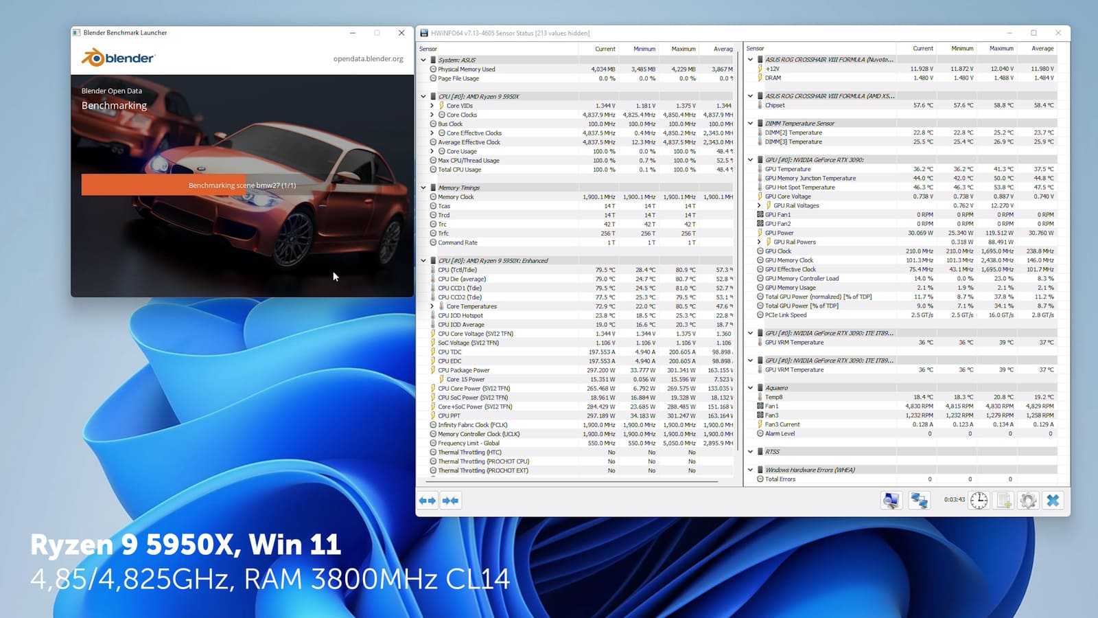Click the networked computers icon
Image resolution: width=1098 pixels, height=618 pixels.
(x=919, y=501)
